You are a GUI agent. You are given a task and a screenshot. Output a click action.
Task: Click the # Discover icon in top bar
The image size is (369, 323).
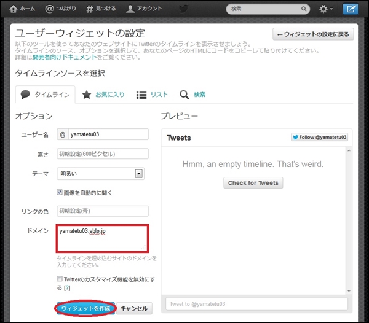(89, 9)
